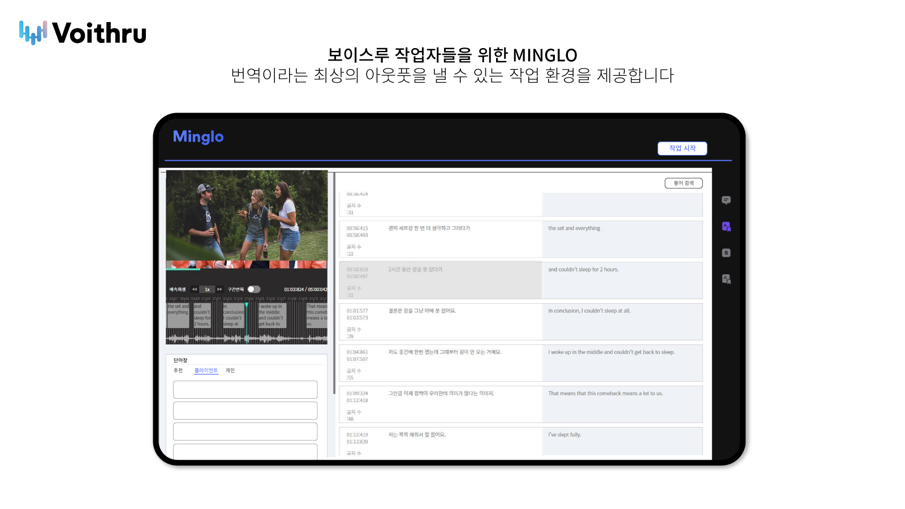Switch to the 클라이언트 glossary tab
Viewport: 905px width, 509px height.
pos(206,370)
